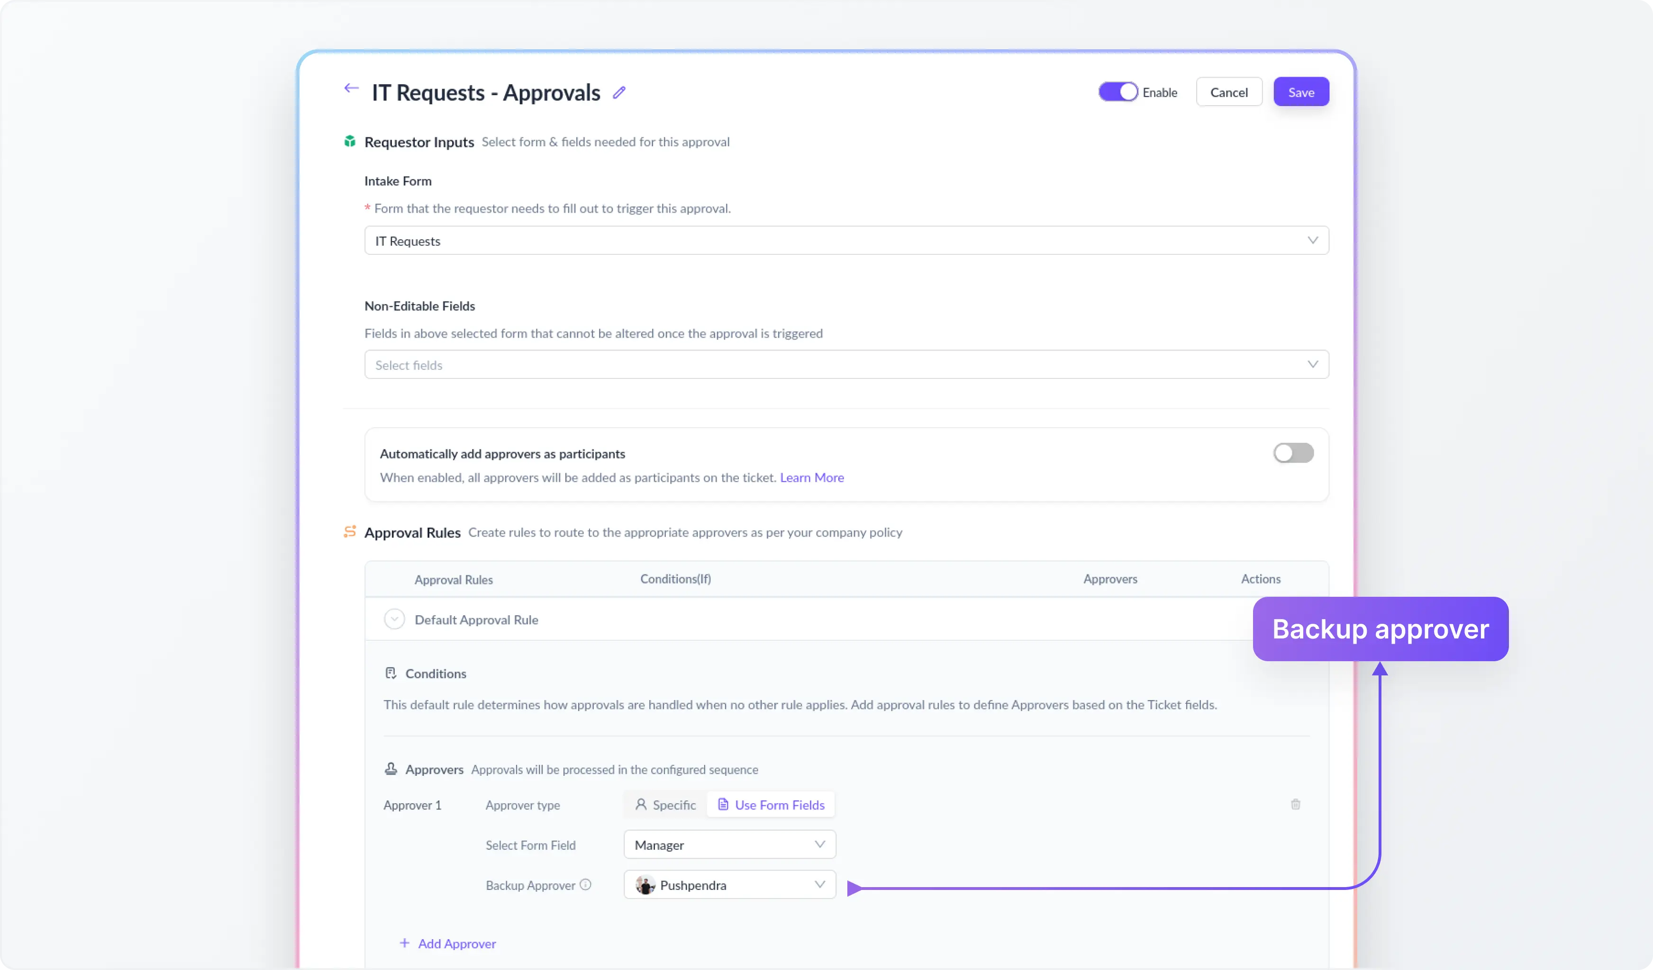Disable the Enable toggle at the top
The image size is (1653, 970).
tap(1117, 92)
